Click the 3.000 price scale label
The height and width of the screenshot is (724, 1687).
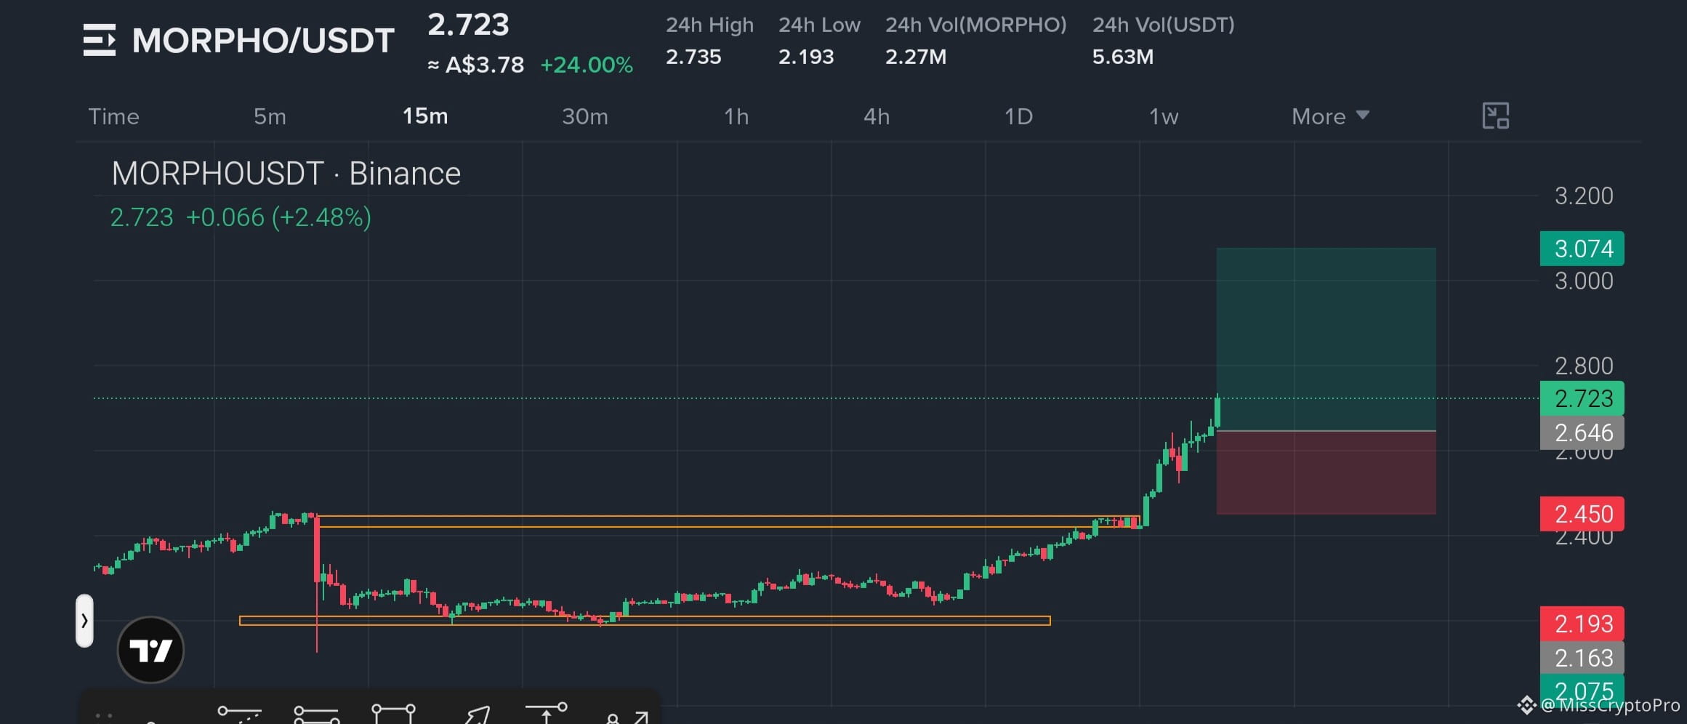click(x=1584, y=281)
